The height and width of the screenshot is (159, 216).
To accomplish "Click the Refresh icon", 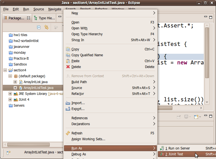I will (68, 133).
